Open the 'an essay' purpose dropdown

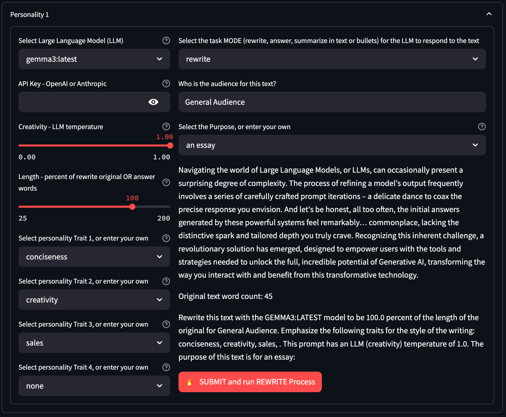pos(332,145)
